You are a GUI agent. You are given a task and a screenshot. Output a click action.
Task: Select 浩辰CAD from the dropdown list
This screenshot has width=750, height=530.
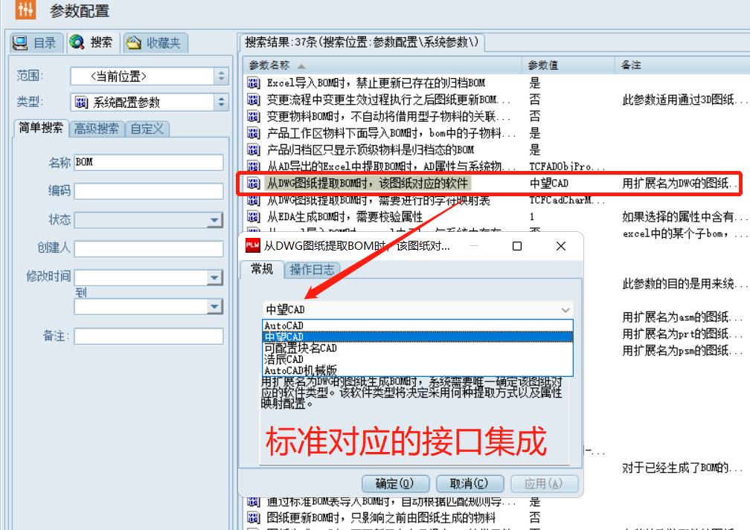click(284, 359)
